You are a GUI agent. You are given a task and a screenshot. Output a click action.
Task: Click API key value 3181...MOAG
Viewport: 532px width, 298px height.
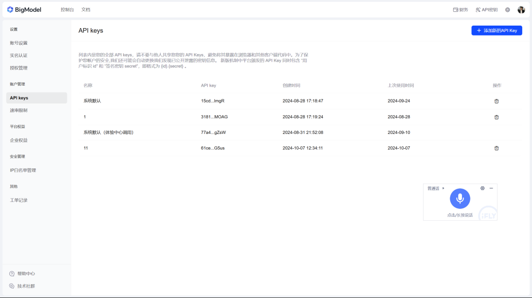[x=214, y=117]
